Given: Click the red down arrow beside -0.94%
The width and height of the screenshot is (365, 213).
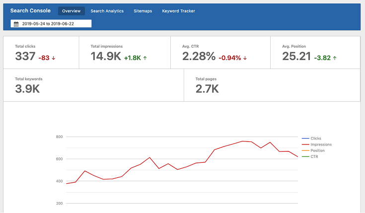Looking at the screenshot, I should 245,58.
